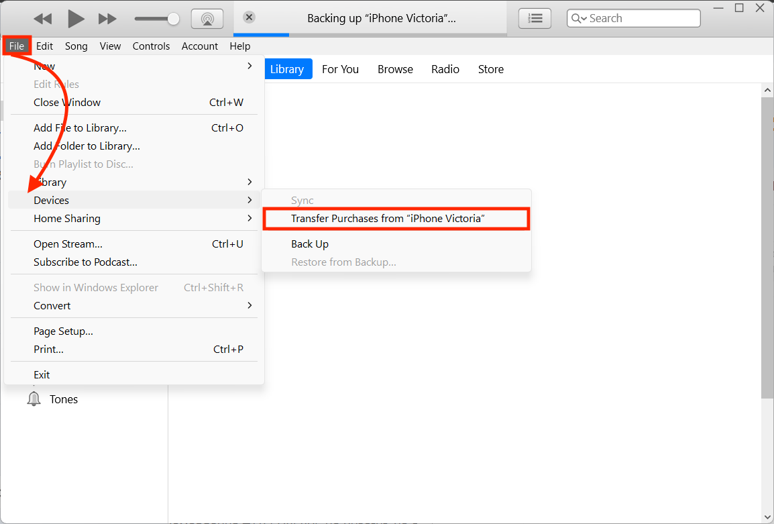Click the Tones bell icon
The image size is (774, 524).
[34, 399]
